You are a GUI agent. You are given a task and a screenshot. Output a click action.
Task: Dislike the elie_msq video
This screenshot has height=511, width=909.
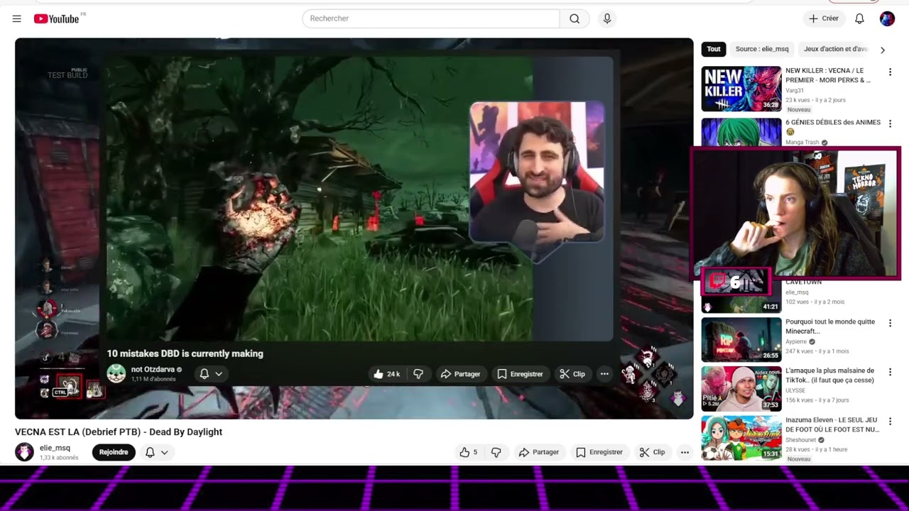point(496,452)
